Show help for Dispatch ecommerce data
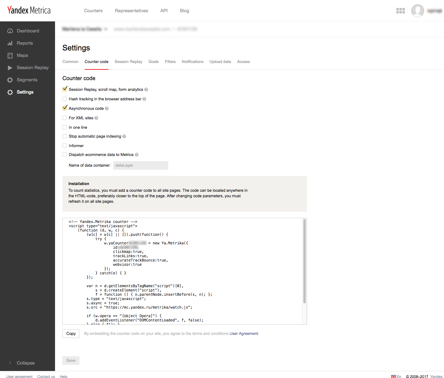444x378 pixels. click(137, 155)
